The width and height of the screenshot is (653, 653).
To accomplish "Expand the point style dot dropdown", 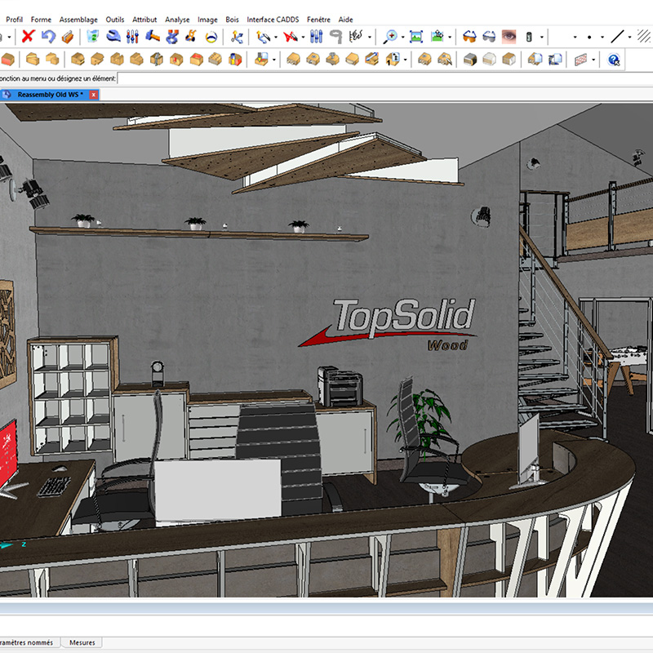I will [602, 37].
